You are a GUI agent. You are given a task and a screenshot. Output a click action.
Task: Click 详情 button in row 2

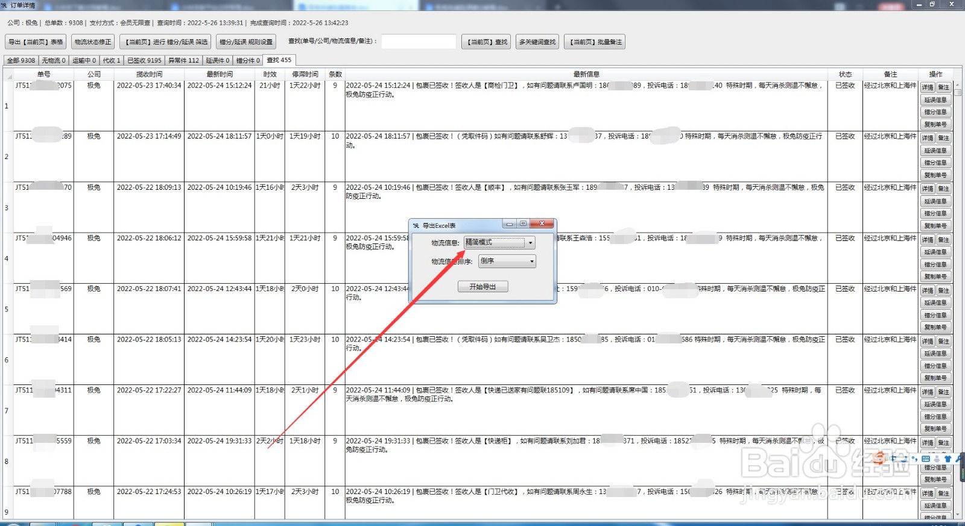pyautogui.click(x=928, y=138)
